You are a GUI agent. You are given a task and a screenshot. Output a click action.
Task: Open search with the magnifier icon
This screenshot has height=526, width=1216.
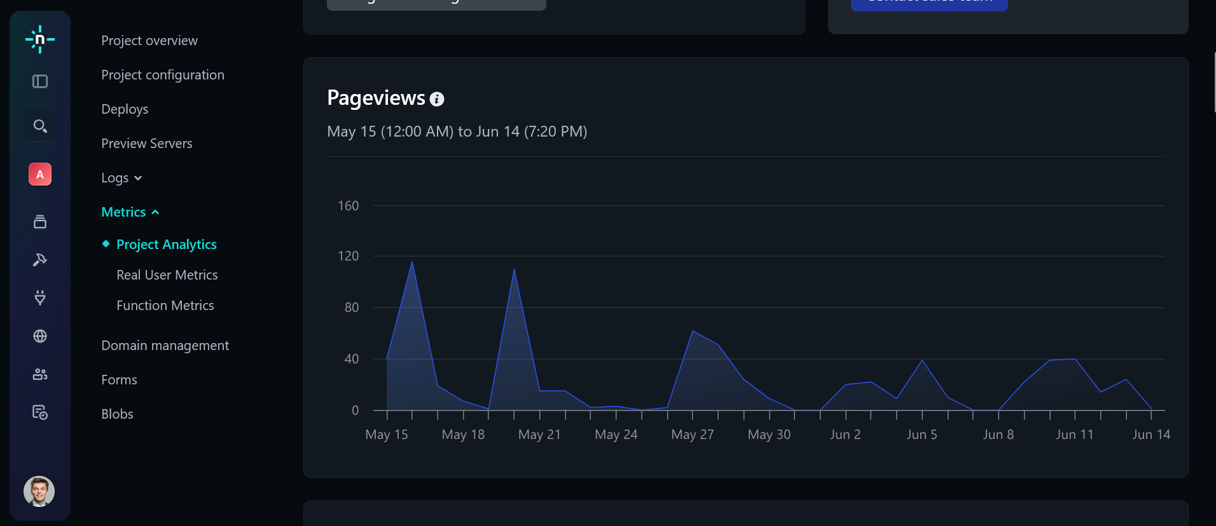pos(39,126)
